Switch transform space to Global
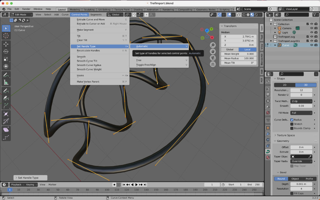Screen dimensions: 320x200 230,49
